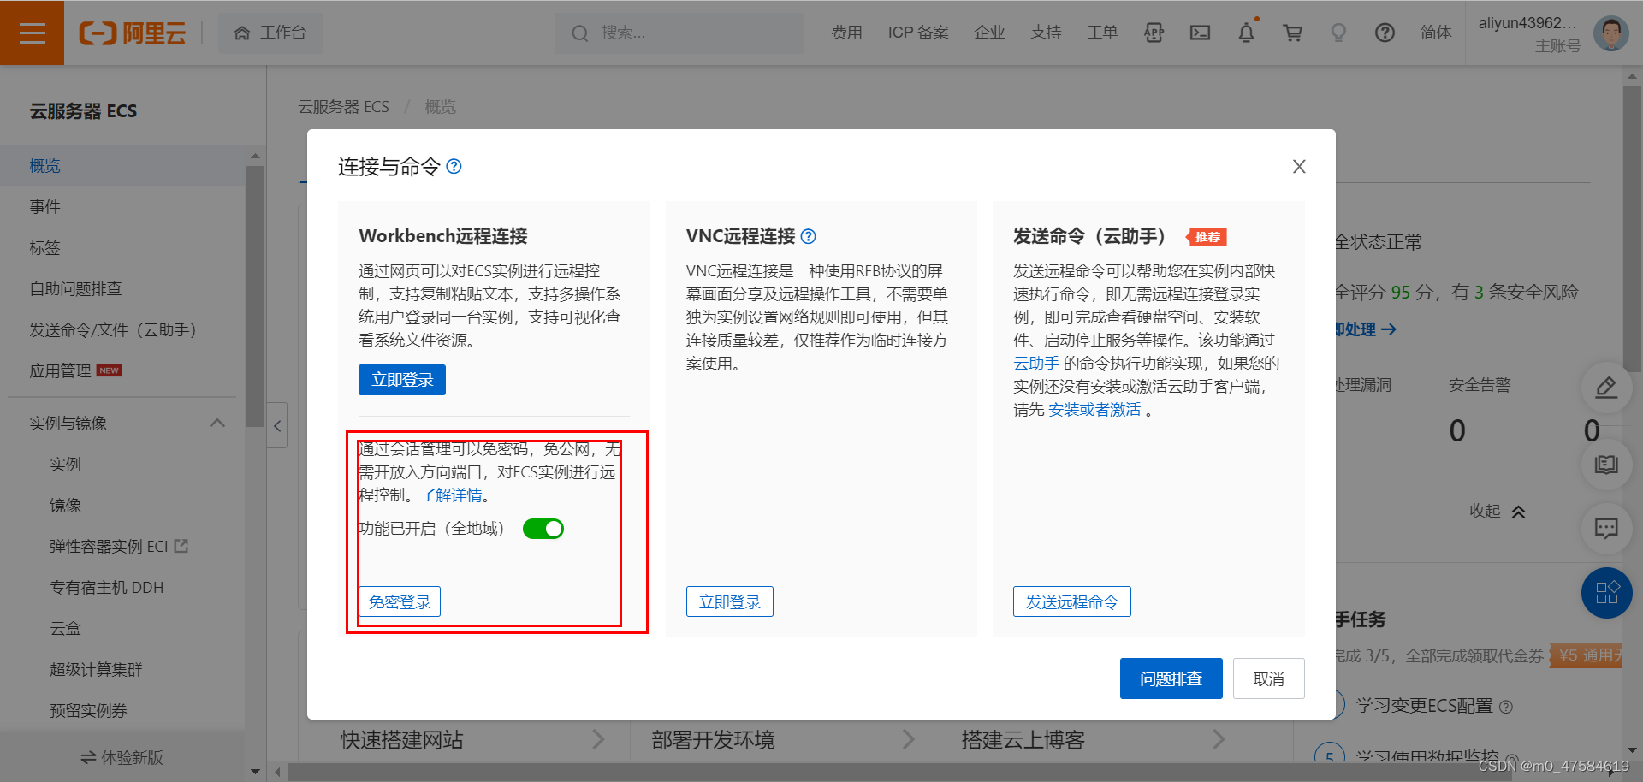Close the 连接与命令 dialog

click(x=1299, y=167)
